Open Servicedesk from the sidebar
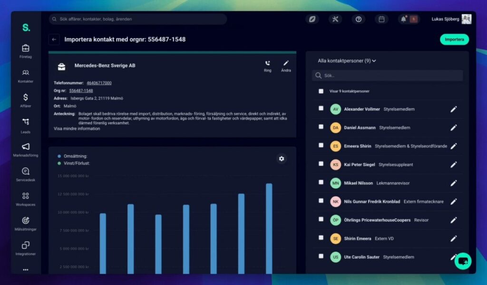Screen dimensions: 487x285 click(x=26, y=174)
